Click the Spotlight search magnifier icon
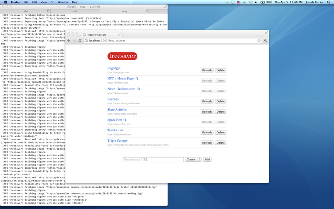 pos(329,2)
